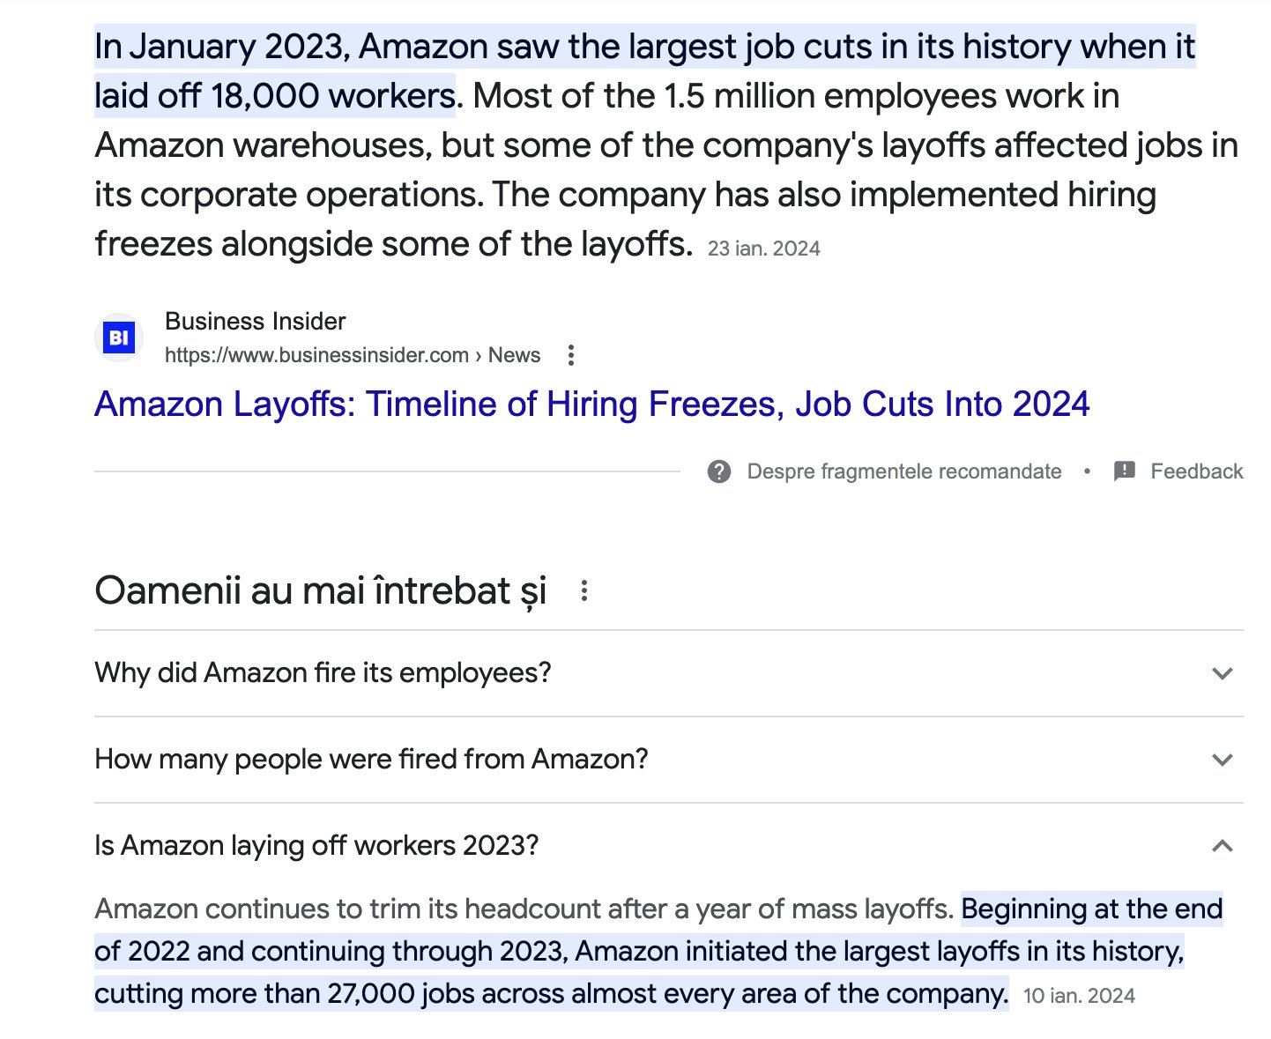
Task: Click the Feedback text link
Action: point(1196,471)
